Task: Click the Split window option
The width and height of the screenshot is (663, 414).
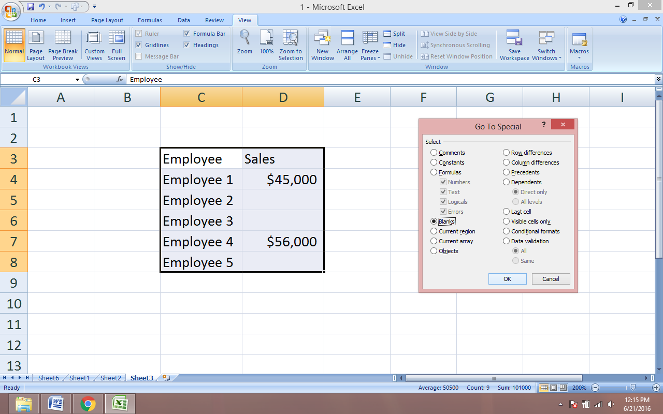Action: pyautogui.click(x=394, y=34)
